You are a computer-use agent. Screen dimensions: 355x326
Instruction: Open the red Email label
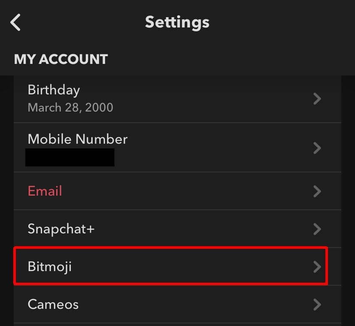point(45,191)
